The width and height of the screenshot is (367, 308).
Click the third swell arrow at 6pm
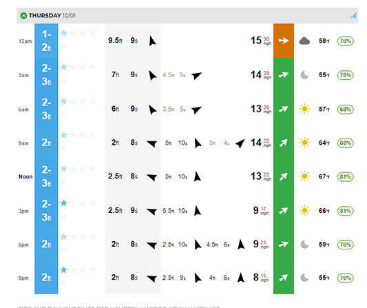click(x=241, y=245)
